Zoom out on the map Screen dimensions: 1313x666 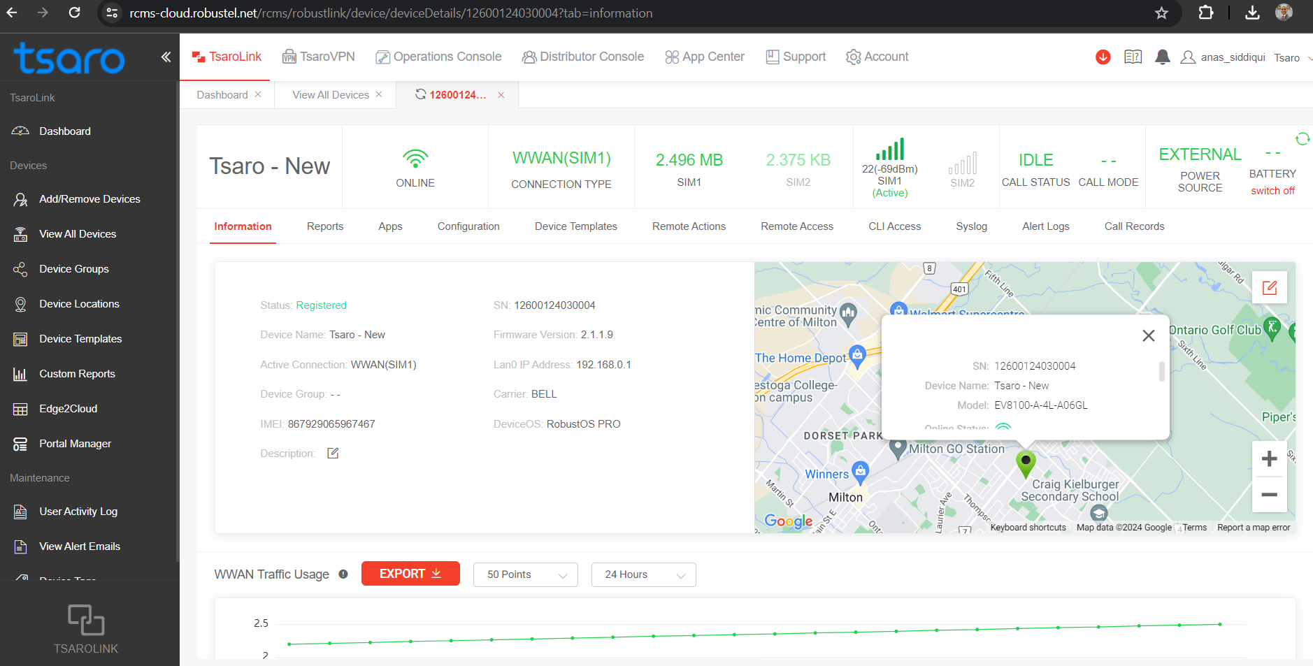(x=1269, y=495)
